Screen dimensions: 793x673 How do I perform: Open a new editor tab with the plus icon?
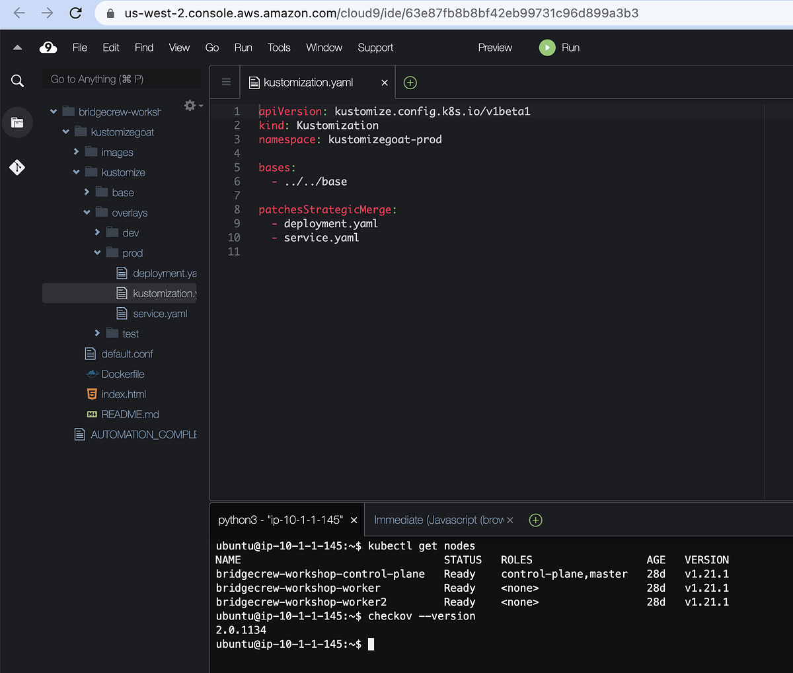pos(410,82)
